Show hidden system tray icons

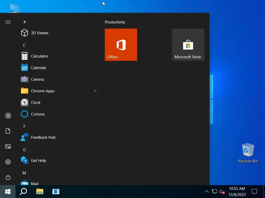click(x=207, y=192)
